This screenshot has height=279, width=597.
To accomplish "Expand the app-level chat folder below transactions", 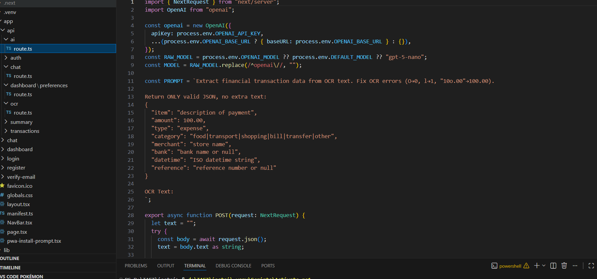I will [3, 140].
